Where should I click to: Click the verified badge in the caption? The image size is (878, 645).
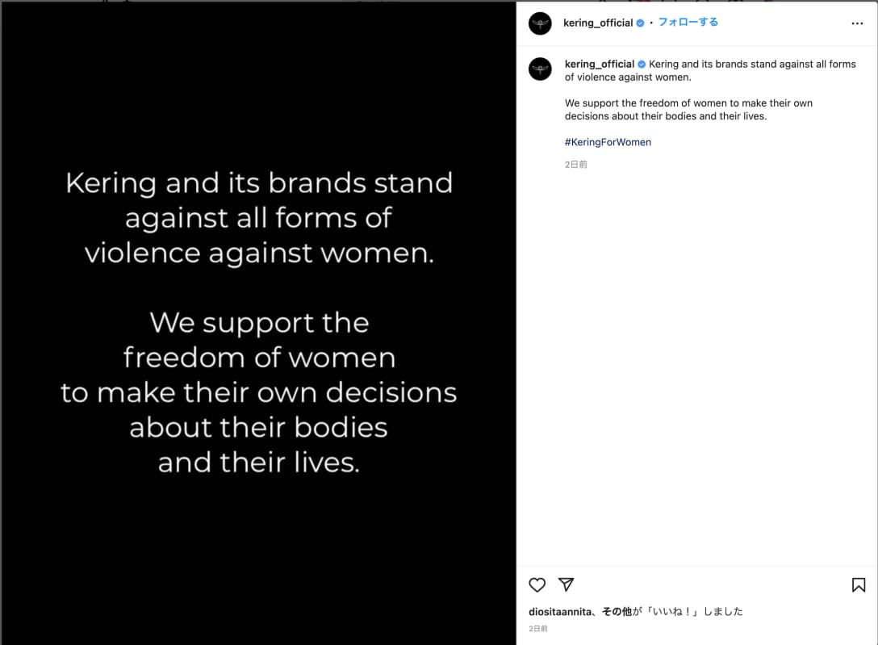[x=642, y=65]
